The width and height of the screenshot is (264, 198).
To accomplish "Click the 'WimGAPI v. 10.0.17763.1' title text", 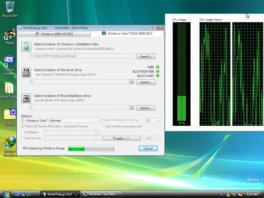I will pyautogui.click(x=71, y=28).
